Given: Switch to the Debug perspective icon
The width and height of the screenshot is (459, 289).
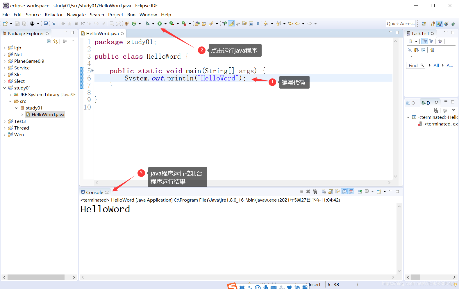Looking at the screenshot, I should coord(453,24).
